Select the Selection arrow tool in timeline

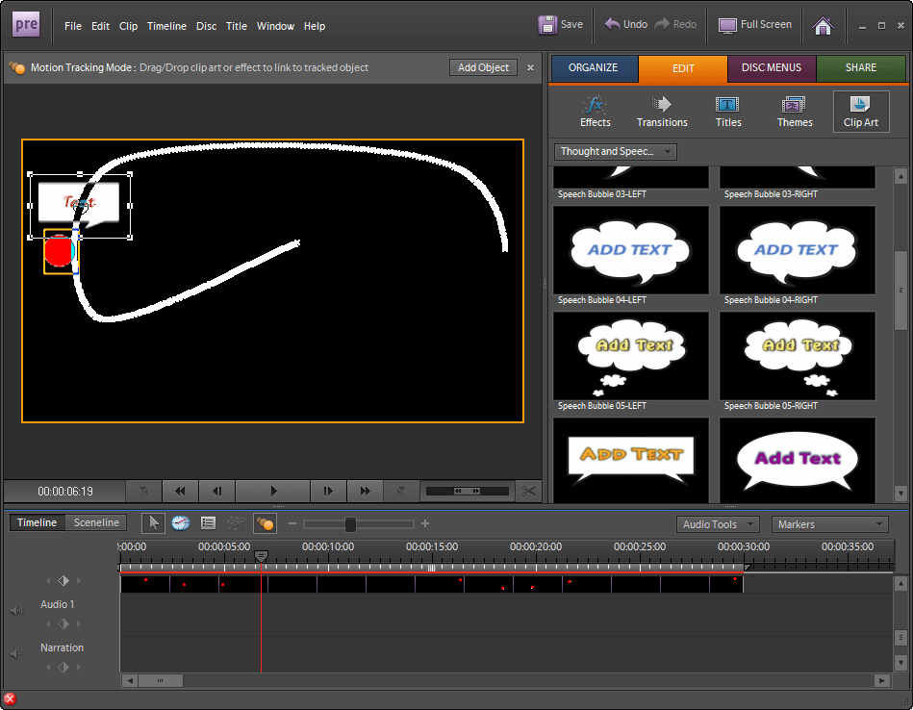point(153,523)
